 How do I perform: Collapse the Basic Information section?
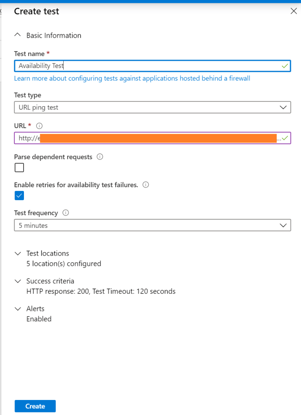tap(17, 35)
